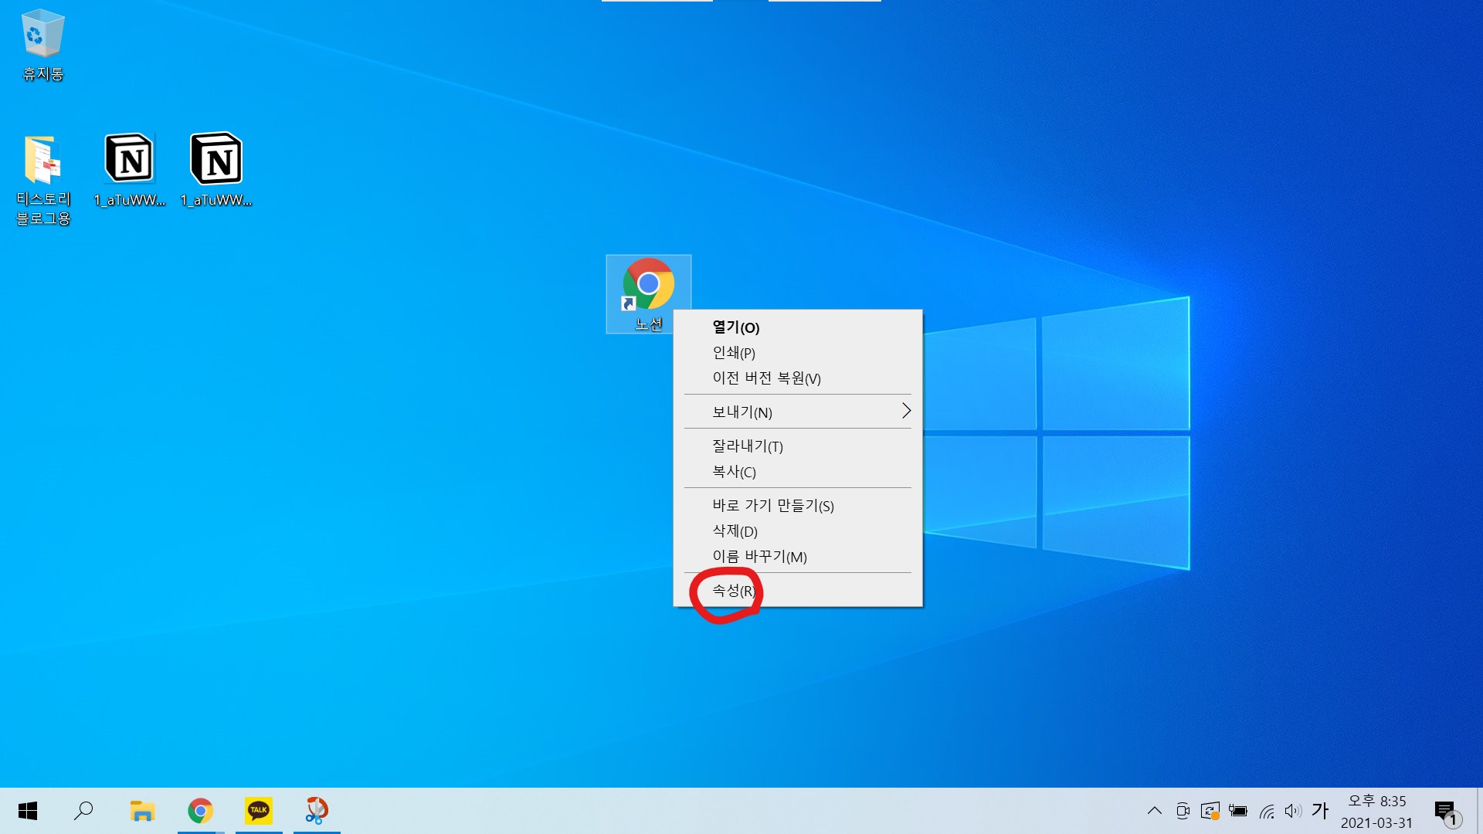
Task: Open the volume speaker control
Action: (x=1292, y=811)
